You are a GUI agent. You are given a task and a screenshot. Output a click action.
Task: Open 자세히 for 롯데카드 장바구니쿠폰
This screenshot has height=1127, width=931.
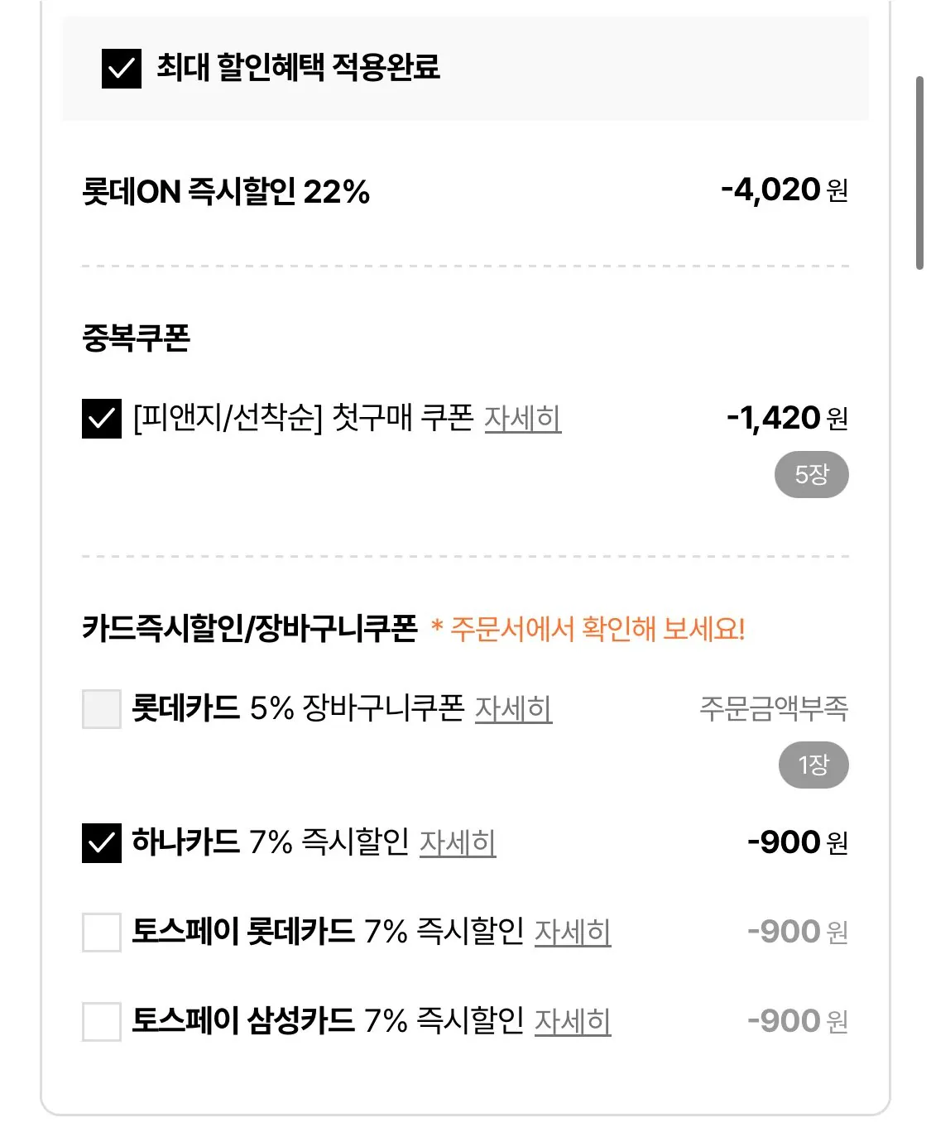point(513,709)
